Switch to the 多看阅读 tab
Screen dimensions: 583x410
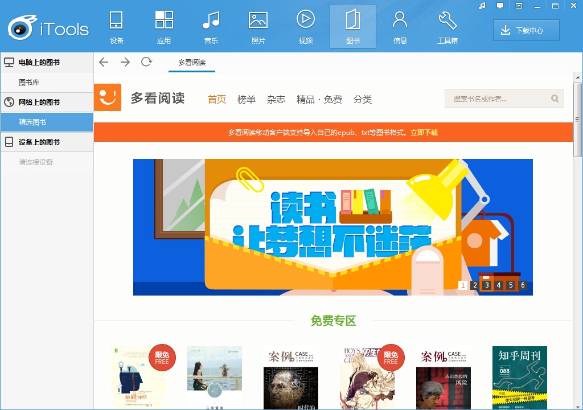(x=191, y=61)
